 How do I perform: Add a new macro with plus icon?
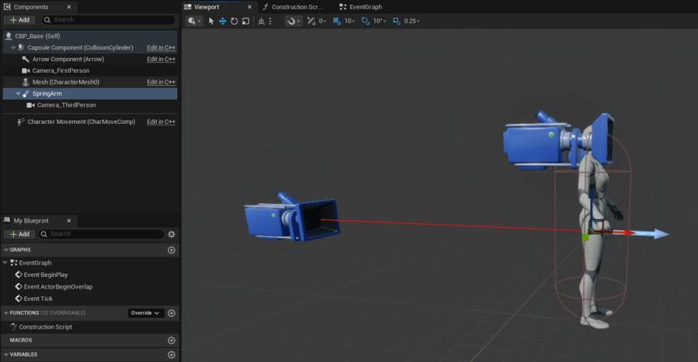[x=172, y=340]
